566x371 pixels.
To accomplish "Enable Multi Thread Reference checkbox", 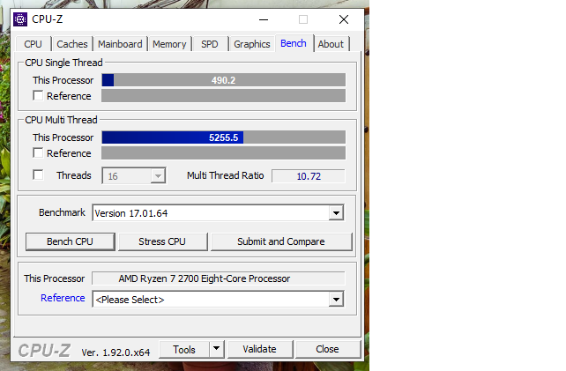I will click(38, 153).
